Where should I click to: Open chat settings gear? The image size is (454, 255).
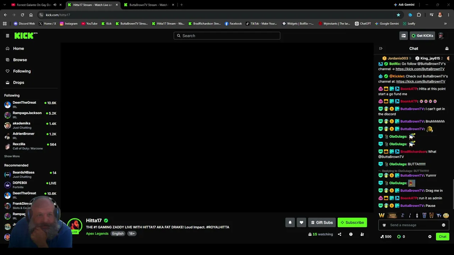coord(430,237)
